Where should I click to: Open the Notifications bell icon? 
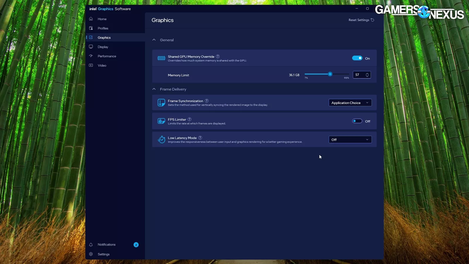[91, 245]
